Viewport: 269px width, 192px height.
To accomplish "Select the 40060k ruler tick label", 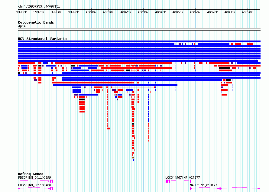I will pos(195,12).
